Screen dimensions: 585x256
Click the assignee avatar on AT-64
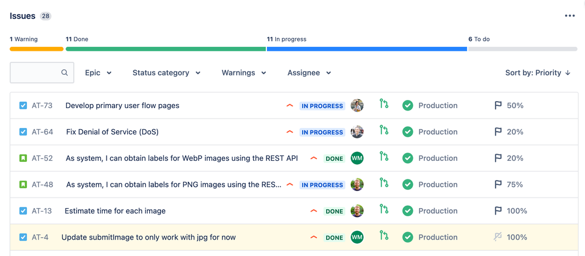(357, 132)
